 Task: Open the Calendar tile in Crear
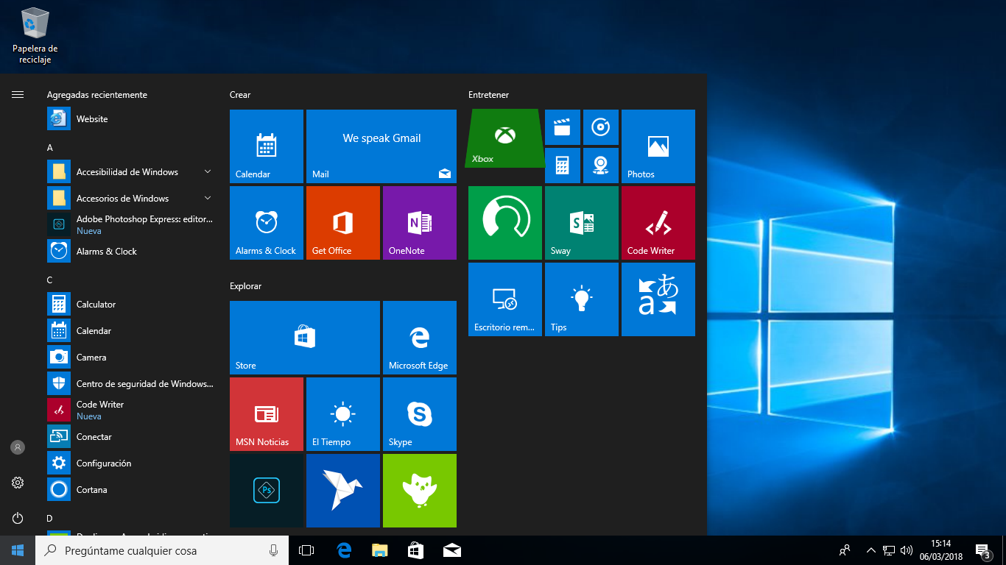pos(267,146)
